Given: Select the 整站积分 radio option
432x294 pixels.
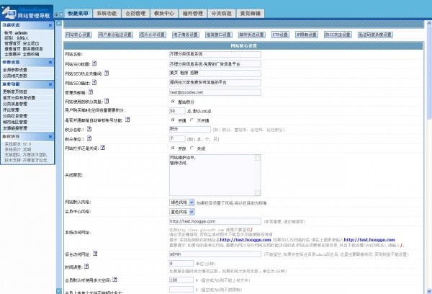Looking at the screenshot, I should [173, 102].
